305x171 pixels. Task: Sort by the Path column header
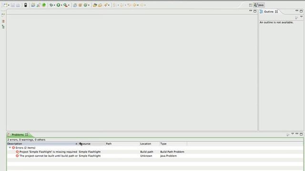pos(122,143)
